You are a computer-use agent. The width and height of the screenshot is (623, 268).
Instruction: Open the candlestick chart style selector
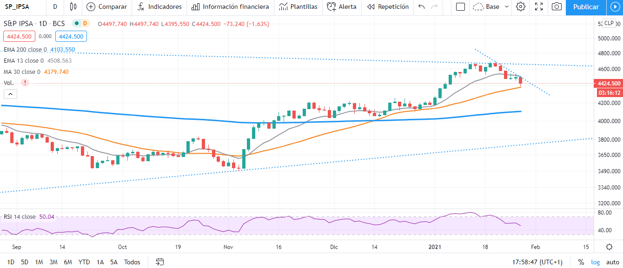coord(73,7)
